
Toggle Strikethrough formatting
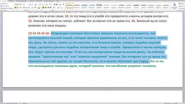coord(24,8)
